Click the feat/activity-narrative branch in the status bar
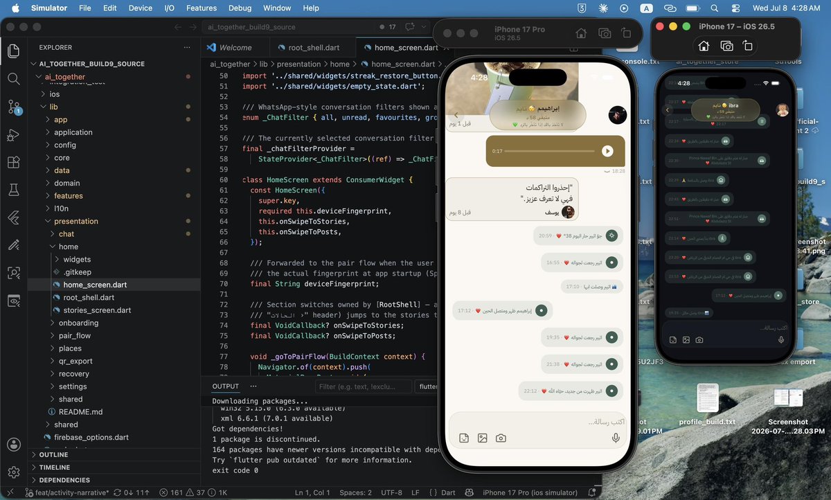The image size is (831, 500). coord(66,492)
